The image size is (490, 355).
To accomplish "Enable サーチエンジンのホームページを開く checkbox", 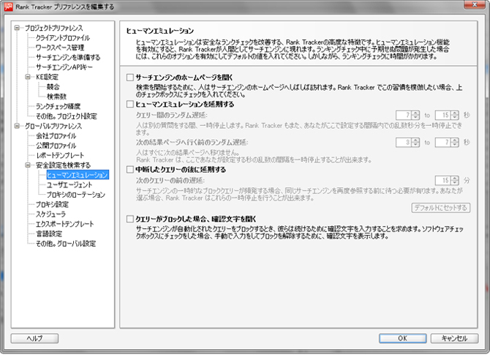I will pyautogui.click(x=130, y=78).
